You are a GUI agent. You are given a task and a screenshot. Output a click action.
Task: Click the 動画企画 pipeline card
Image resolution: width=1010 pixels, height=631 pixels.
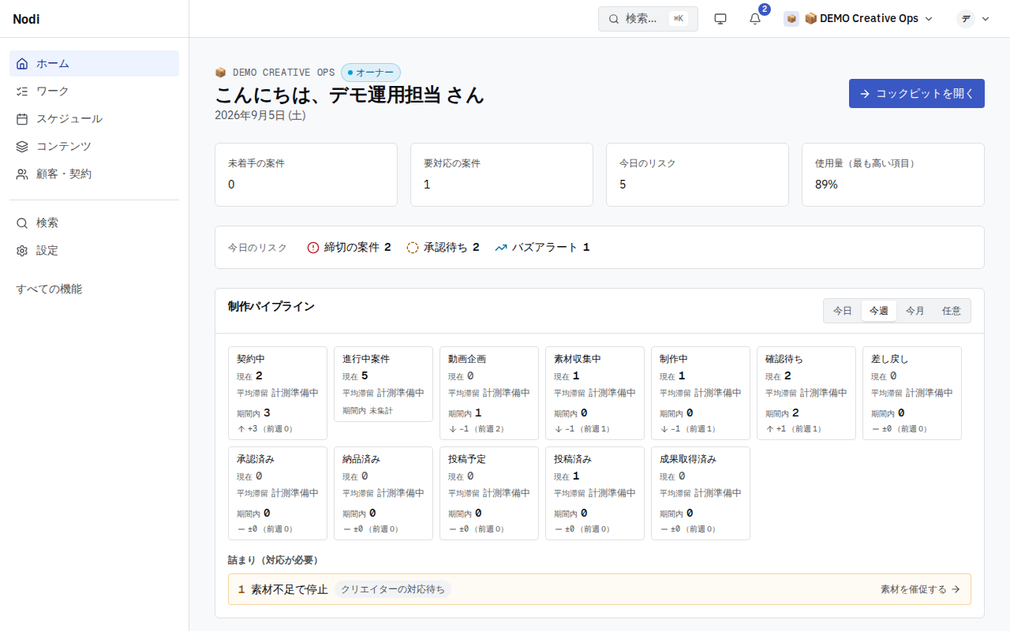pos(489,393)
